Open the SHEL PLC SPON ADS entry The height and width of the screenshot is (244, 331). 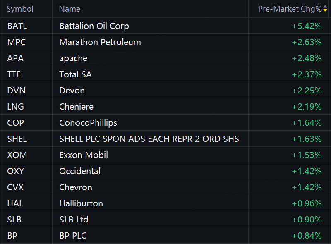click(149, 139)
